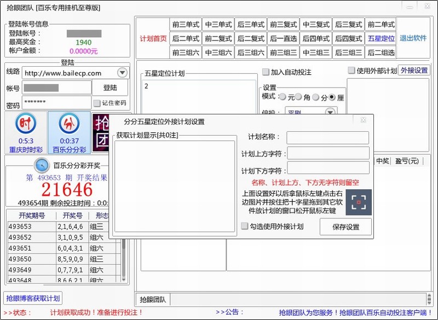Click the clock icon beside 百乐分分彩开奖
Screen dimensions: 438x320
pyautogui.click(x=42, y=165)
